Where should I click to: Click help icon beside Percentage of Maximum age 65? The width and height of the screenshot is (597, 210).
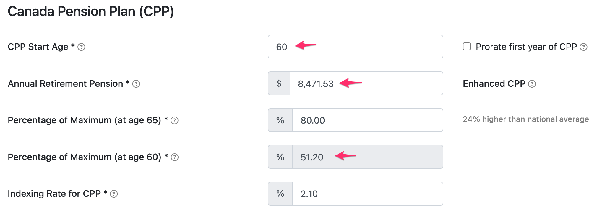[174, 120]
